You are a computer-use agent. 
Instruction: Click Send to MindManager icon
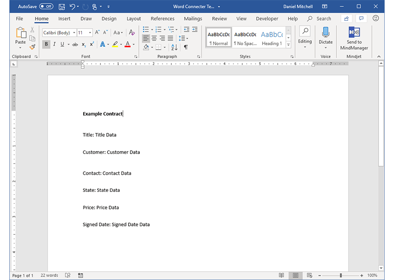354,32
